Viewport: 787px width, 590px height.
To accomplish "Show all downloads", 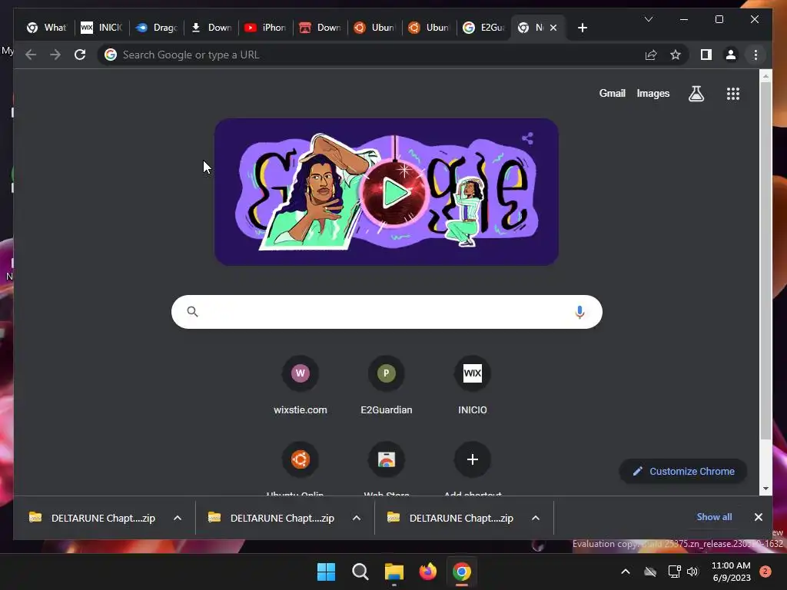I will [714, 517].
